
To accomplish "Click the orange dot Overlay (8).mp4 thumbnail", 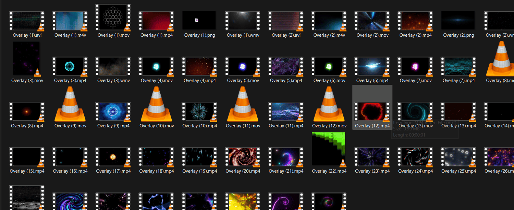I will click(x=27, y=112).
